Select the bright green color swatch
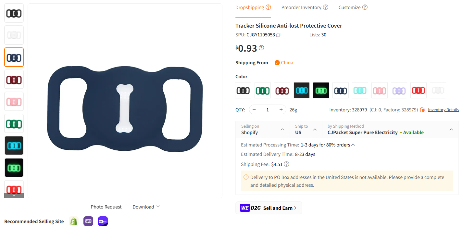 321,90
